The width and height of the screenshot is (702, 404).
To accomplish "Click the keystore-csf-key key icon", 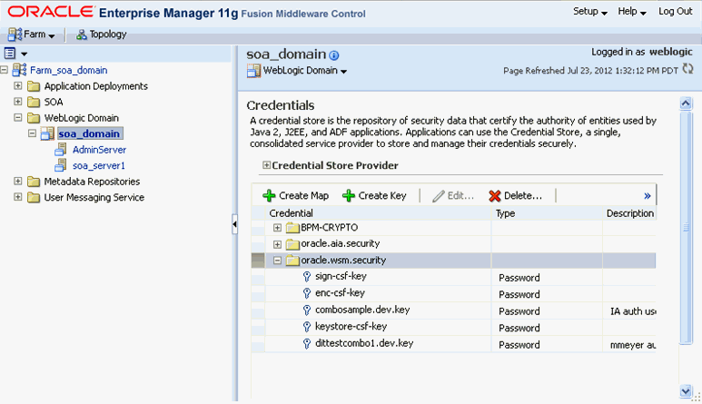I will pos(307,327).
